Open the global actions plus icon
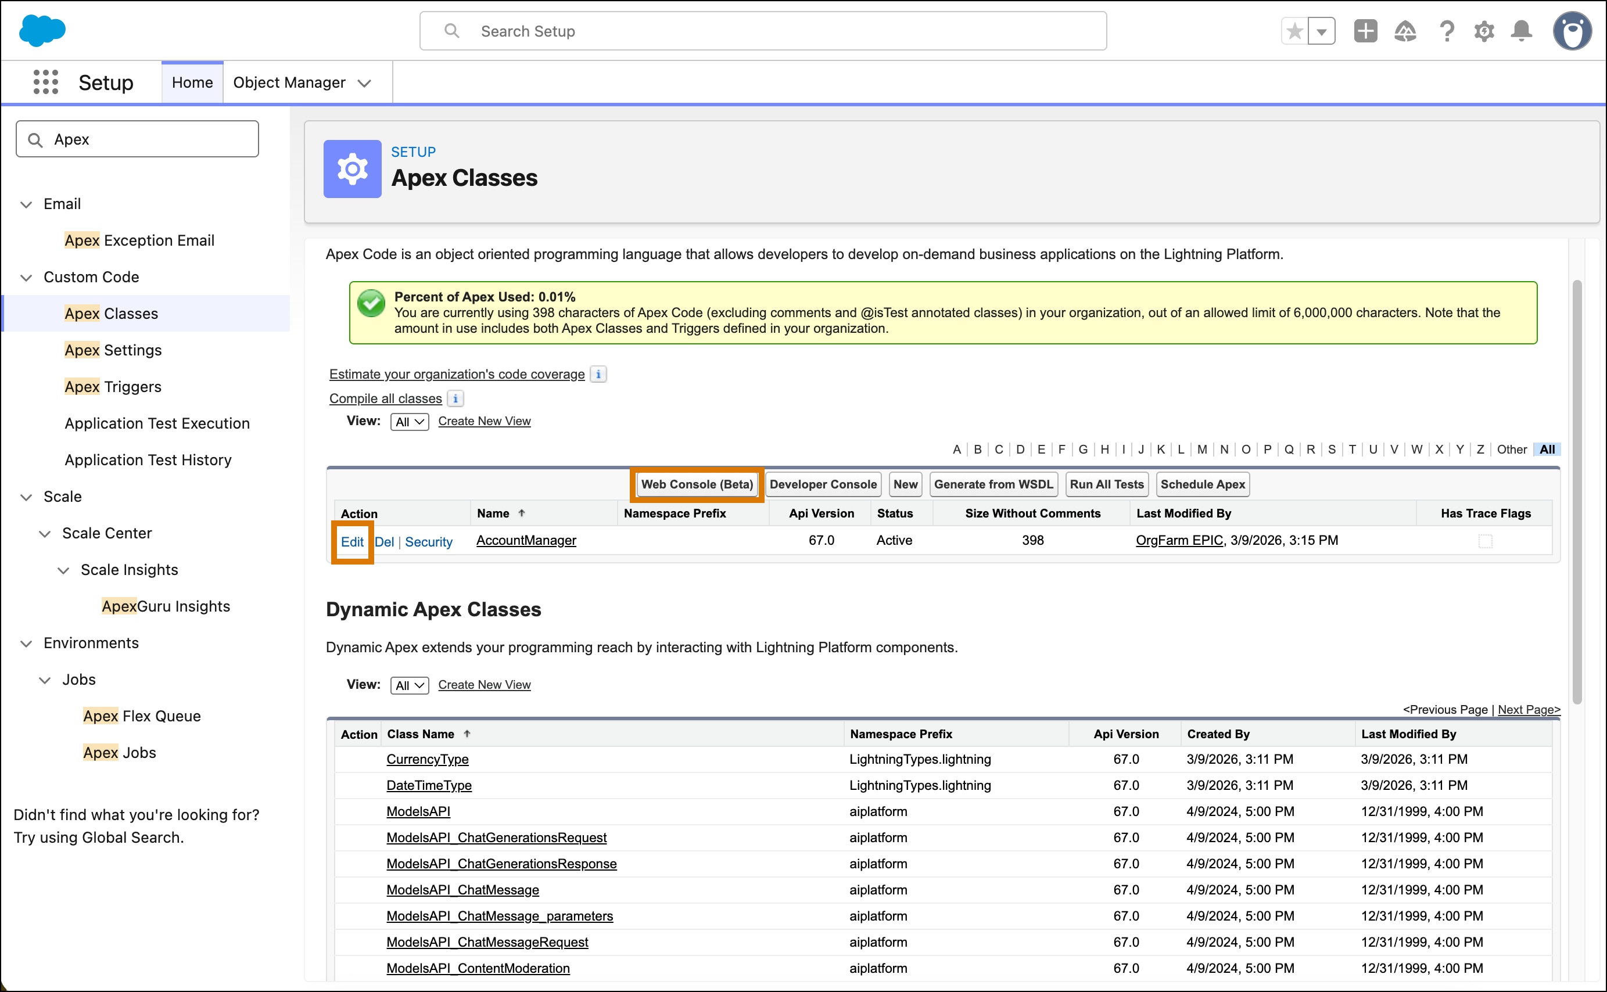The image size is (1607, 992). (1365, 31)
